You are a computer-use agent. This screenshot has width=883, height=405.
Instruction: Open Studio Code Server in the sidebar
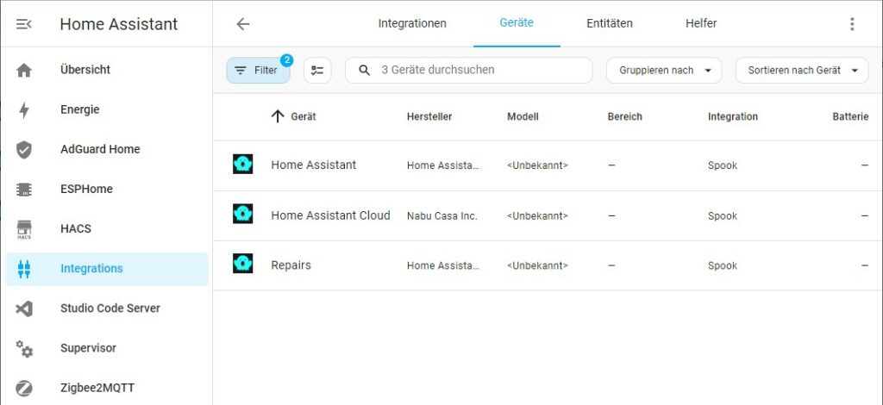pos(107,308)
